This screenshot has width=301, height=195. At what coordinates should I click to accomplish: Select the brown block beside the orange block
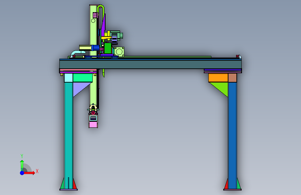pyautogui.click(x=233, y=78)
